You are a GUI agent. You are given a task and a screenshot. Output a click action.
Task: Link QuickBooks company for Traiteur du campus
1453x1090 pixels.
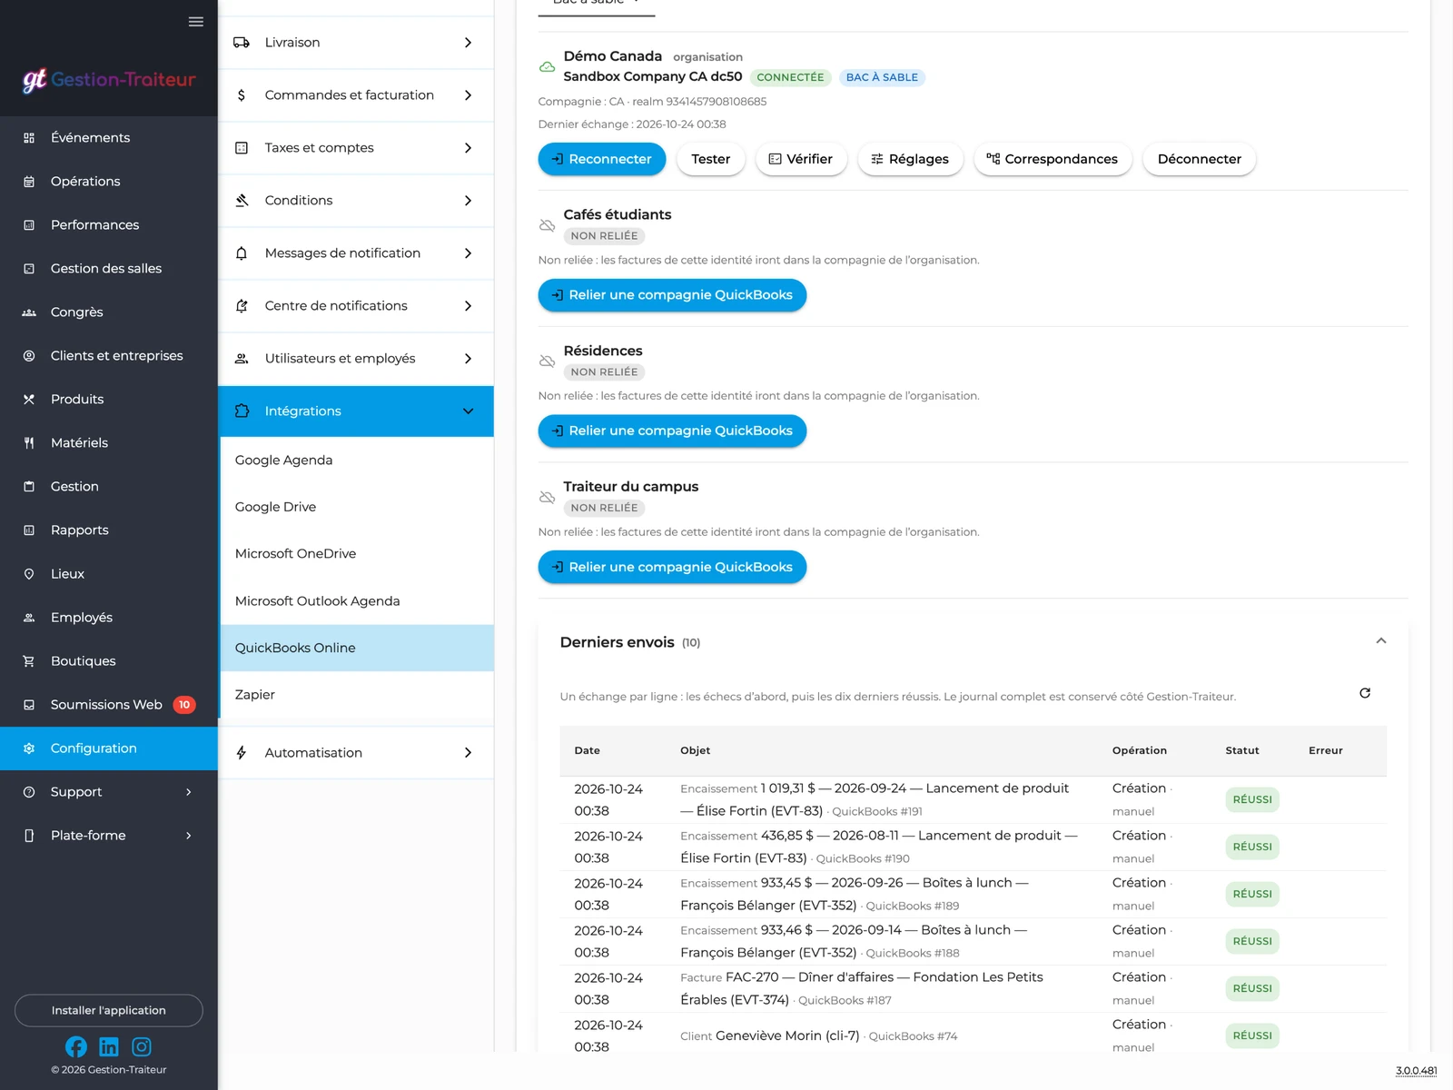click(x=672, y=567)
